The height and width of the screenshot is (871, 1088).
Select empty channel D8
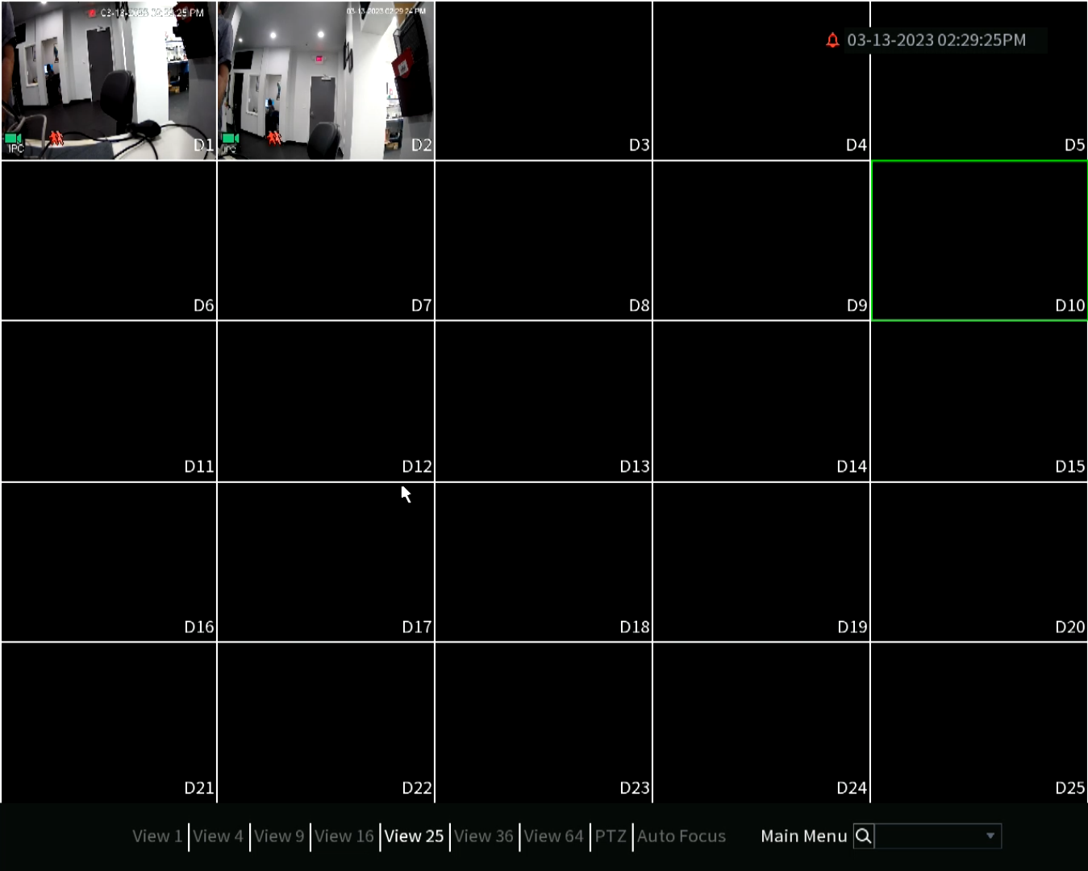point(544,240)
